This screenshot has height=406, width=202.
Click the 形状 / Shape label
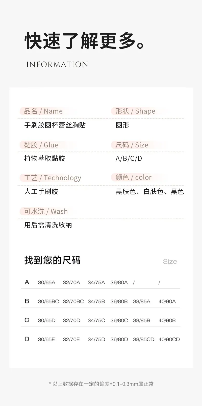pos(135,111)
